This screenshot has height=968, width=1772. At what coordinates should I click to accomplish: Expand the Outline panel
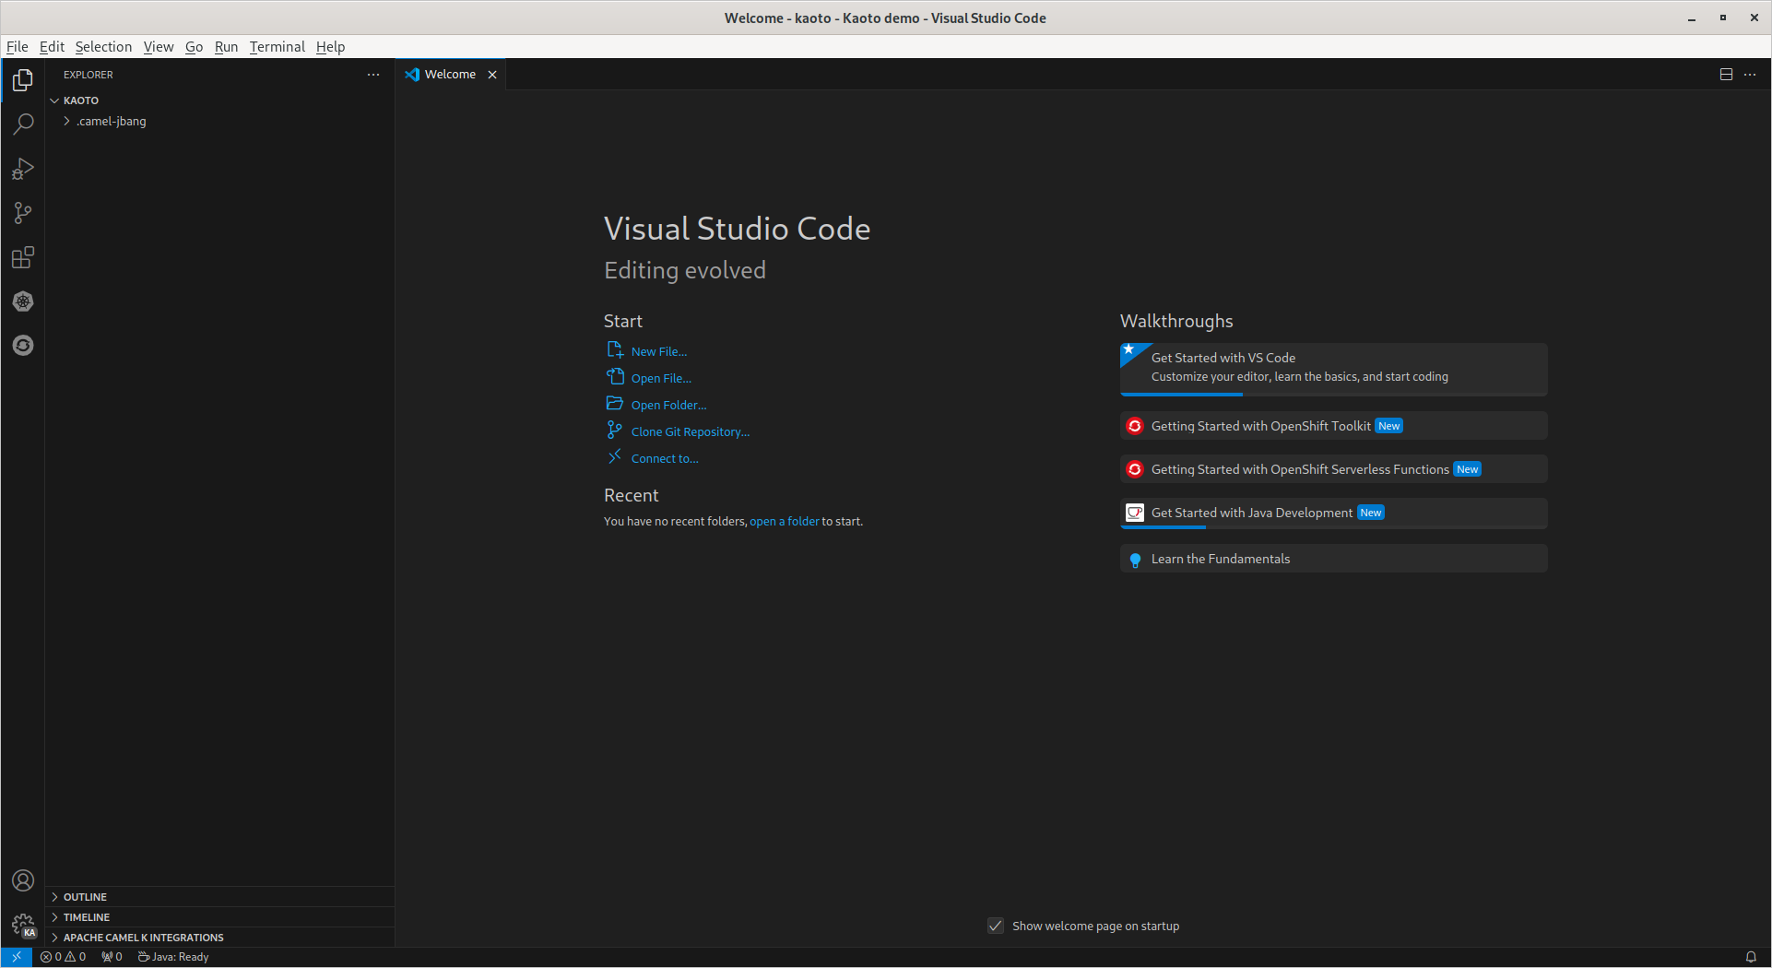(219, 897)
